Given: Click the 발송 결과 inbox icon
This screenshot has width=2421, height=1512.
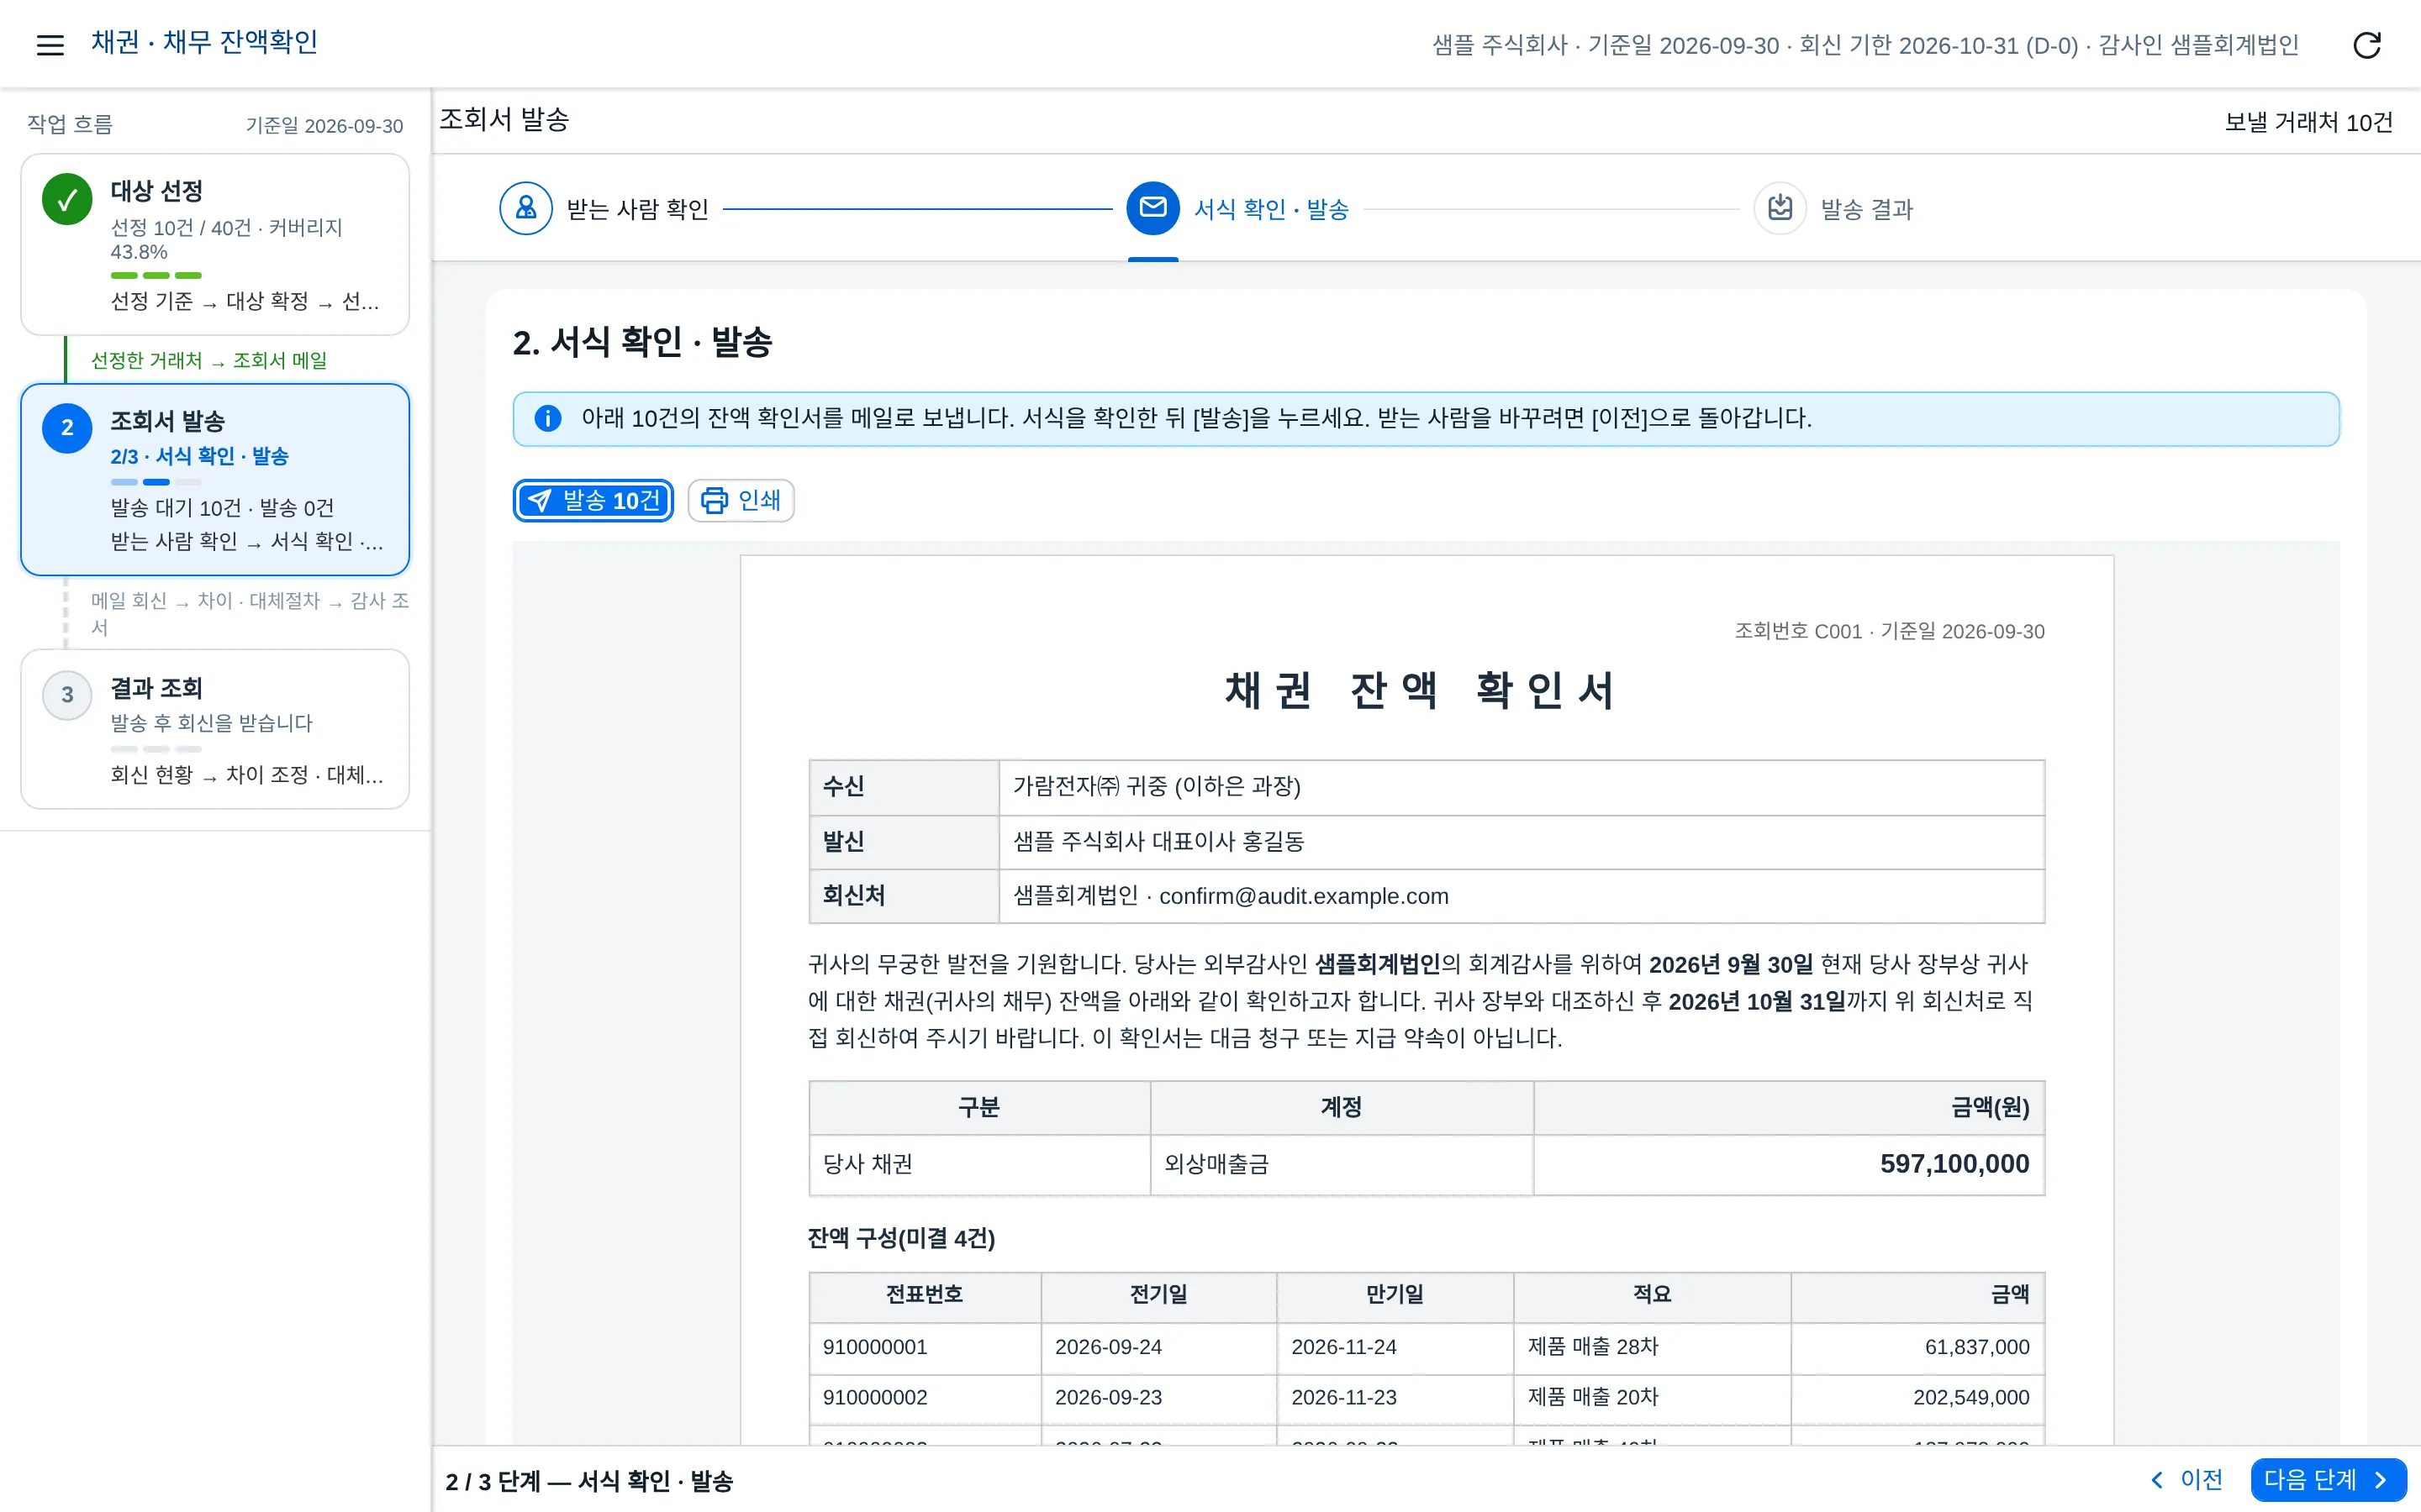Looking at the screenshot, I should click(1780, 208).
